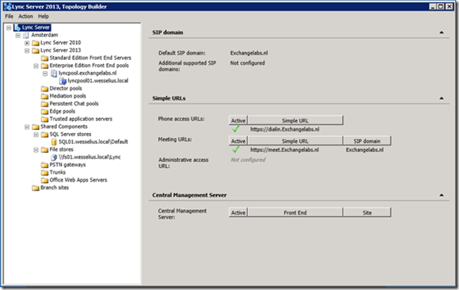The width and height of the screenshot is (459, 290).
Task: Collapse the Shared Components node
Action: [x=26, y=127]
